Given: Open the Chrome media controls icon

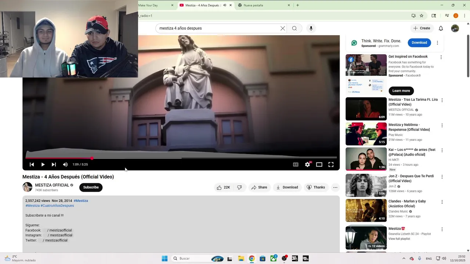Looking at the screenshot, I should [447, 16].
